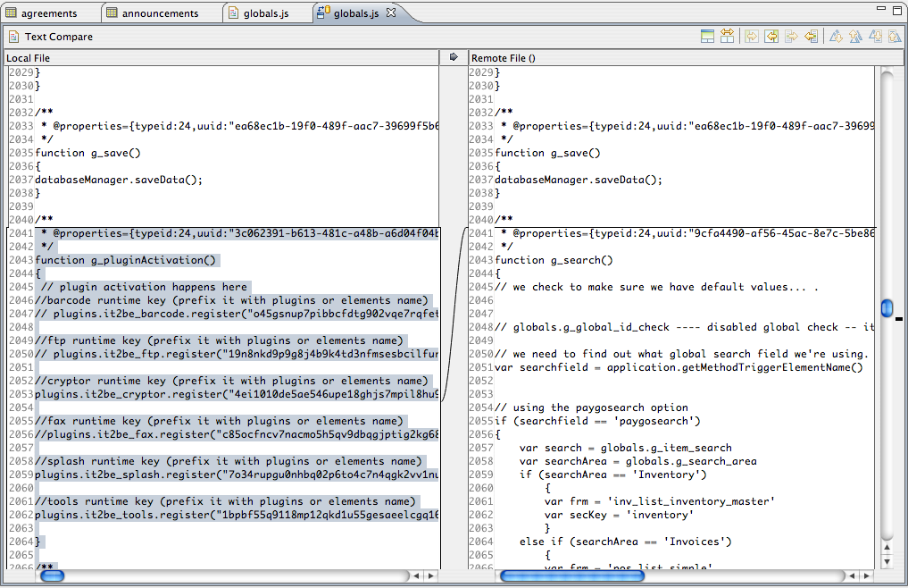908x588 pixels.
Task: Go to next difference
Action: [836, 36]
